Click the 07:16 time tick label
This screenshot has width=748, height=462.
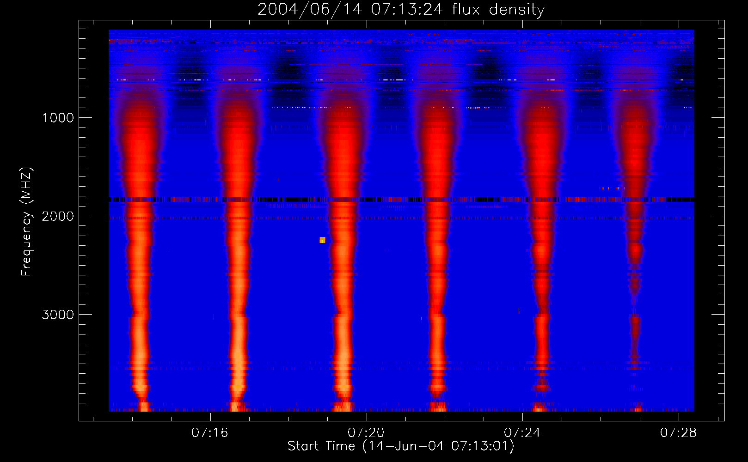coord(210,433)
